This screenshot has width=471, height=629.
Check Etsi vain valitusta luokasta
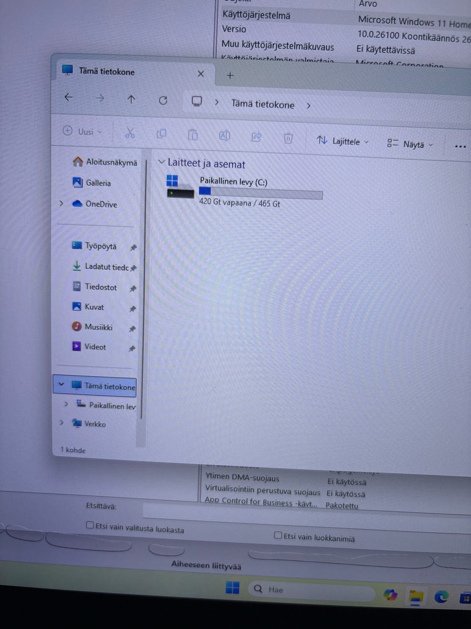(x=90, y=525)
